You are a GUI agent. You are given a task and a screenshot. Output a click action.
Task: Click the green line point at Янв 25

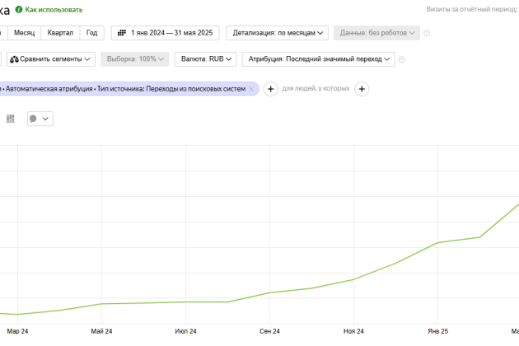(x=438, y=242)
